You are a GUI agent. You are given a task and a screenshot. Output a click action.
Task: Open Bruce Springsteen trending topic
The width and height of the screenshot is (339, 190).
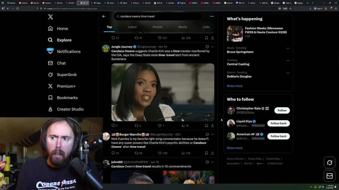click(240, 52)
